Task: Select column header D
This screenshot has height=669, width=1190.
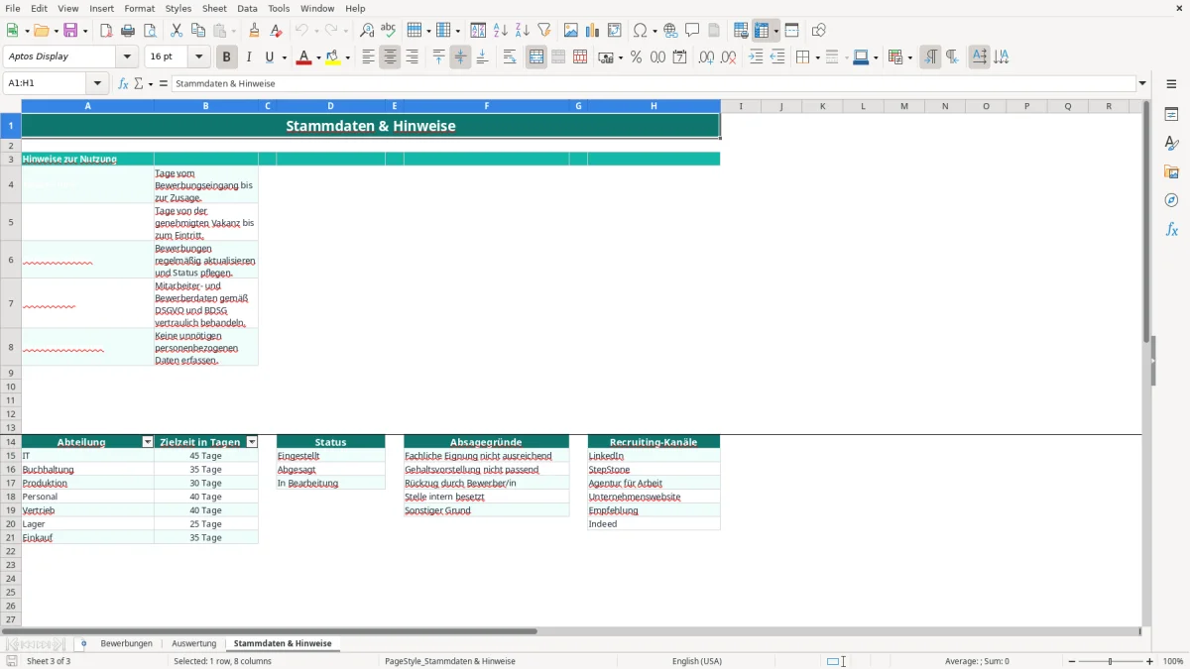Action: [x=330, y=106]
